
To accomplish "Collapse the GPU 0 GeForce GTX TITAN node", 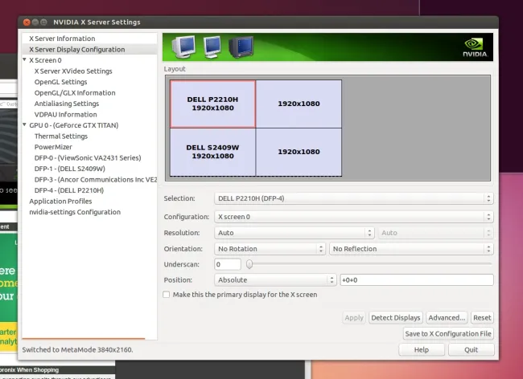I will tap(24, 124).
